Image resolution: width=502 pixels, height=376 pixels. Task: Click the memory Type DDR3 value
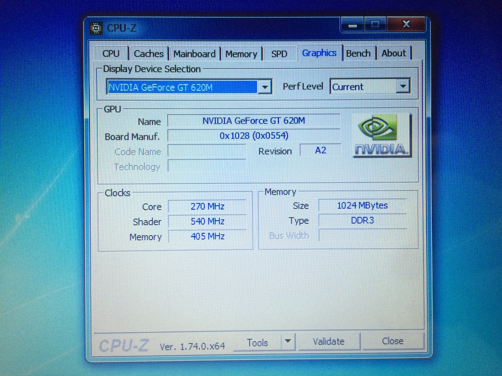tap(363, 220)
